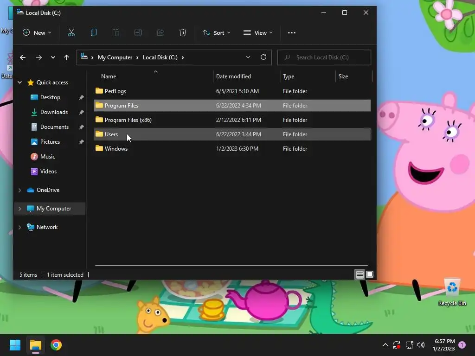Select My Computer in navigation pane
This screenshot has height=356, width=475.
click(x=54, y=209)
